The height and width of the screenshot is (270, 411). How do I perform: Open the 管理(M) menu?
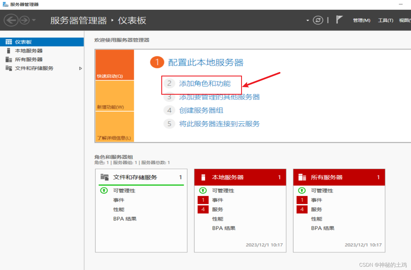tap(361, 20)
